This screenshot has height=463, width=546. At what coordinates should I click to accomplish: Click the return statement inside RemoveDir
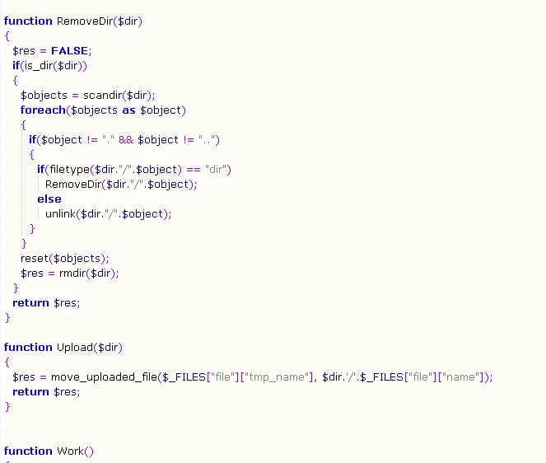30,302
